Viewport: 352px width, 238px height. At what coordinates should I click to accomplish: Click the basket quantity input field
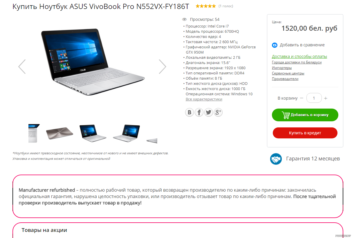(314, 98)
